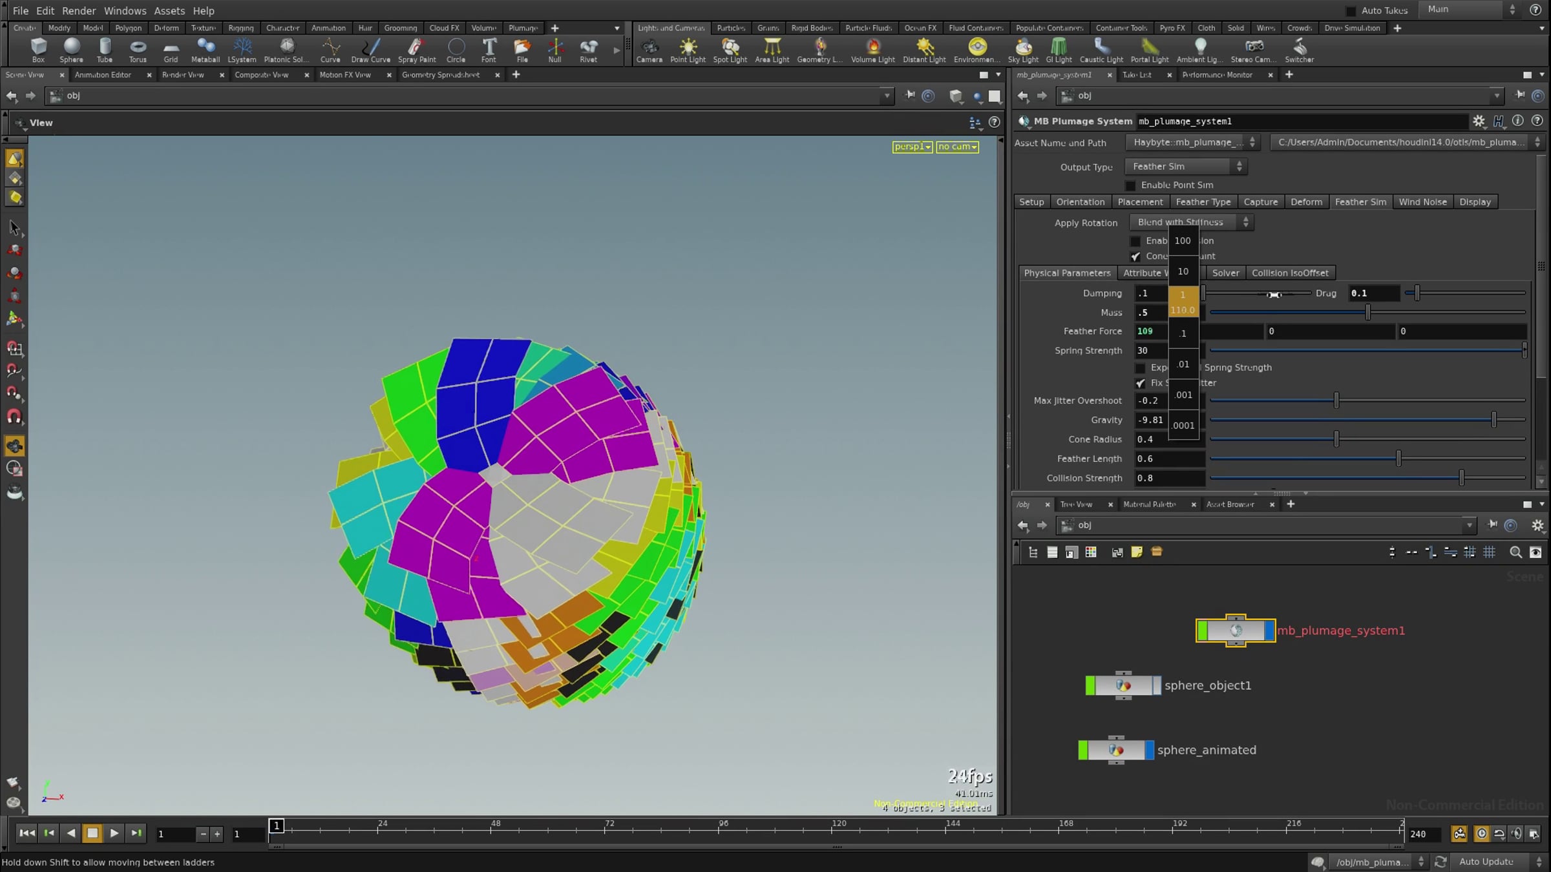Select the Torus shelf tool
Image resolution: width=1551 pixels, height=872 pixels.
138,50
